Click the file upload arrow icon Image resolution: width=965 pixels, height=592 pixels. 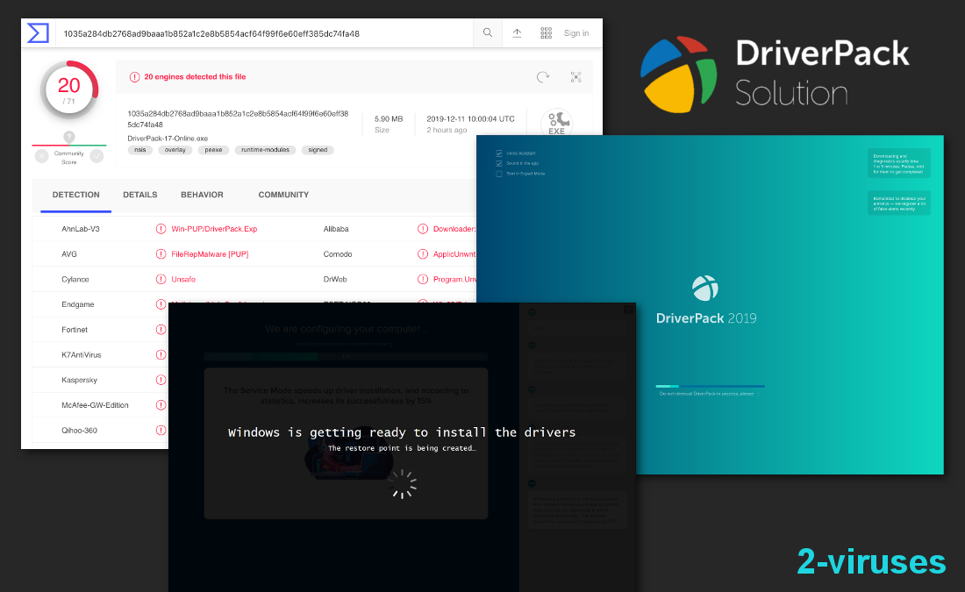tap(517, 32)
